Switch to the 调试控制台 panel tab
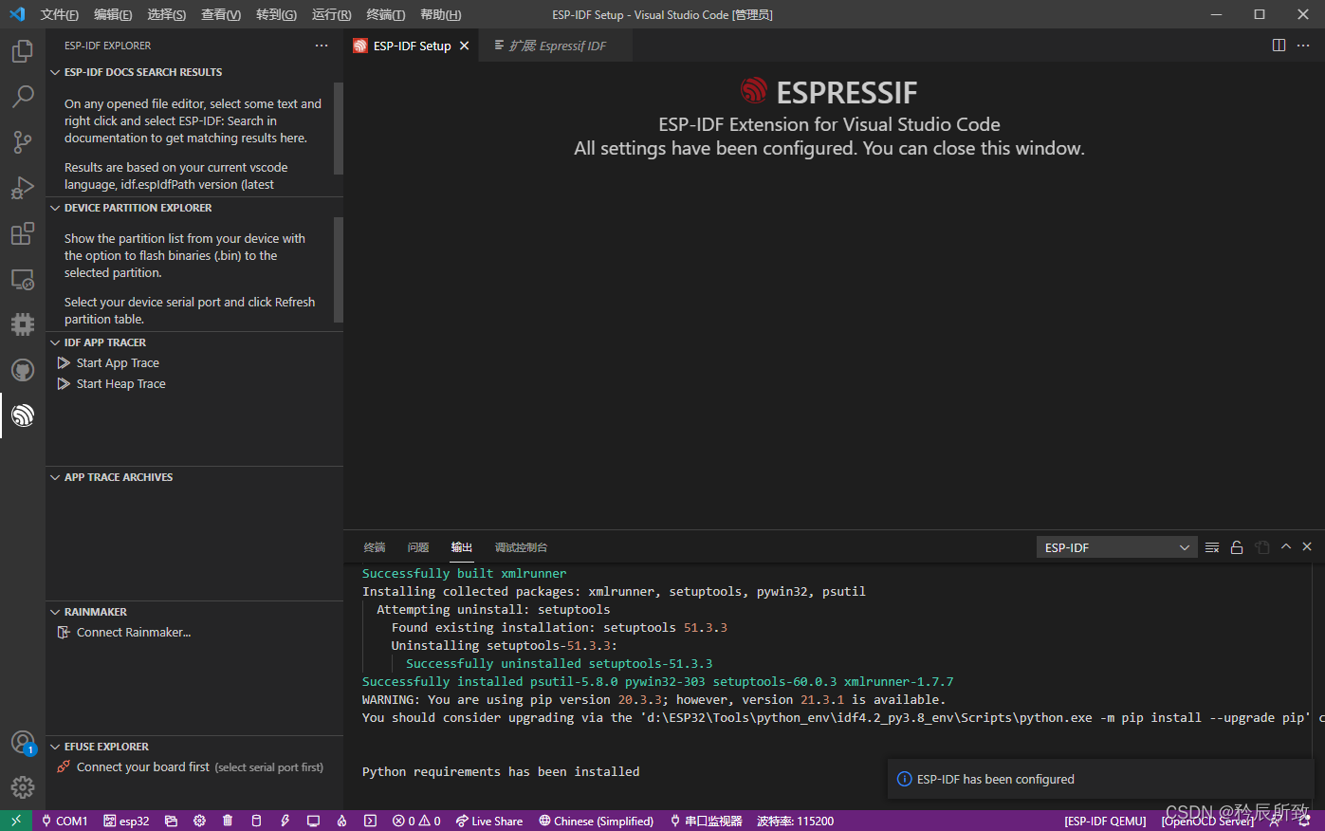Screen dimensions: 1325x831 [x=521, y=547]
